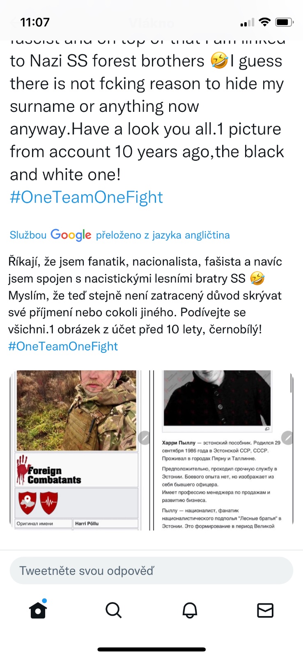Tap the Wi-Fi status bar icon
303x658 pixels.
coord(265,22)
